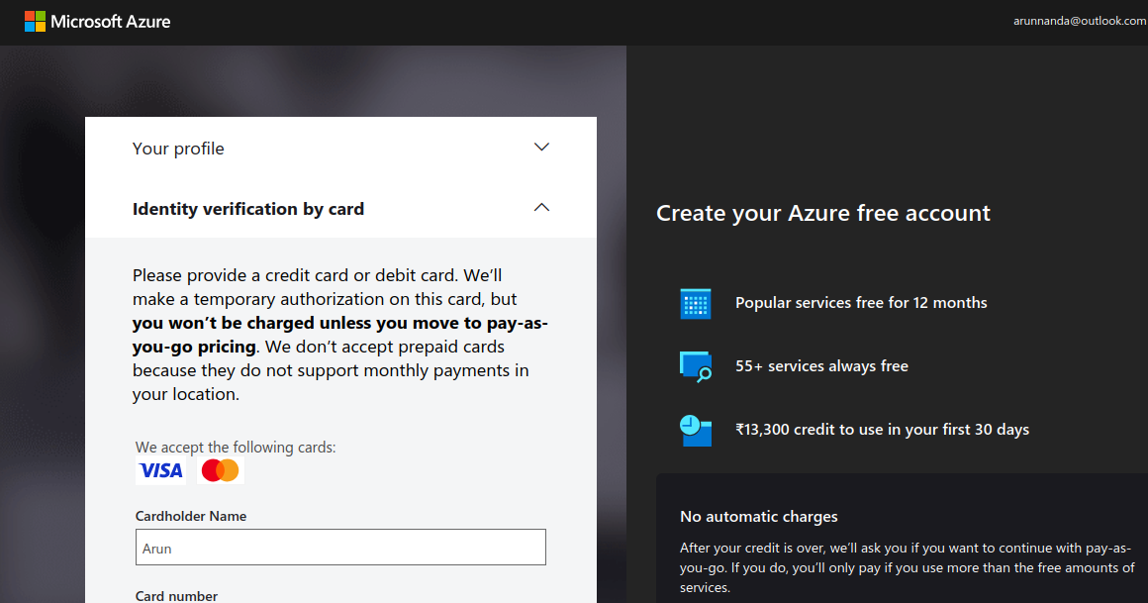The image size is (1148, 603).
Task: Click the search monitor icon beside 55+ services
Action: point(696,366)
